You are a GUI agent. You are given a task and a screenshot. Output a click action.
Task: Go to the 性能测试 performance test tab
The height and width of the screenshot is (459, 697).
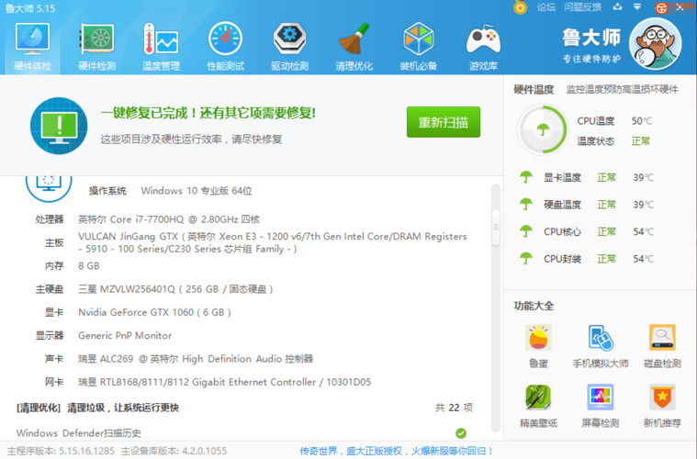225,47
